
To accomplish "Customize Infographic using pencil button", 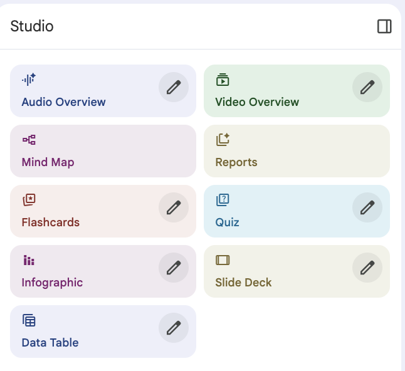I will tap(174, 268).
